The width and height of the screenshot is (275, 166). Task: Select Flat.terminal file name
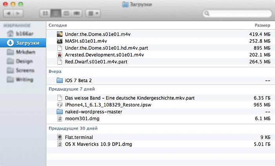(x=79, y=137)
